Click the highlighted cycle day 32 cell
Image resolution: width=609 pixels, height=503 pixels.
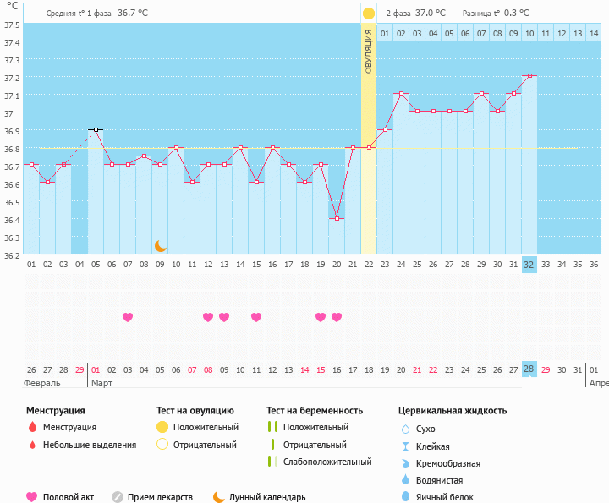tap(529, 264)
